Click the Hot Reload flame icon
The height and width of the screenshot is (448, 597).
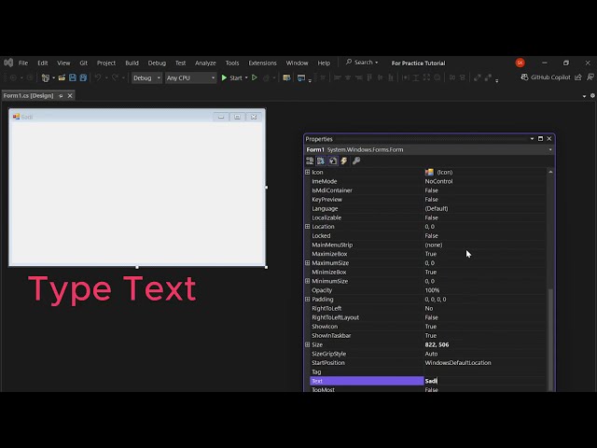[266, 77]
